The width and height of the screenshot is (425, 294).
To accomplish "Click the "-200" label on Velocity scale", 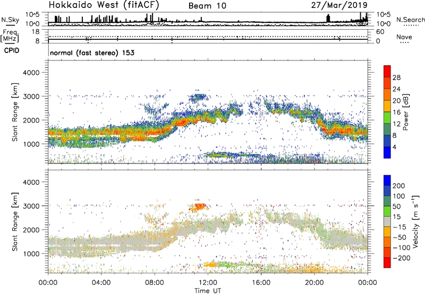I will pyautogui.click(x=402, y=258).
